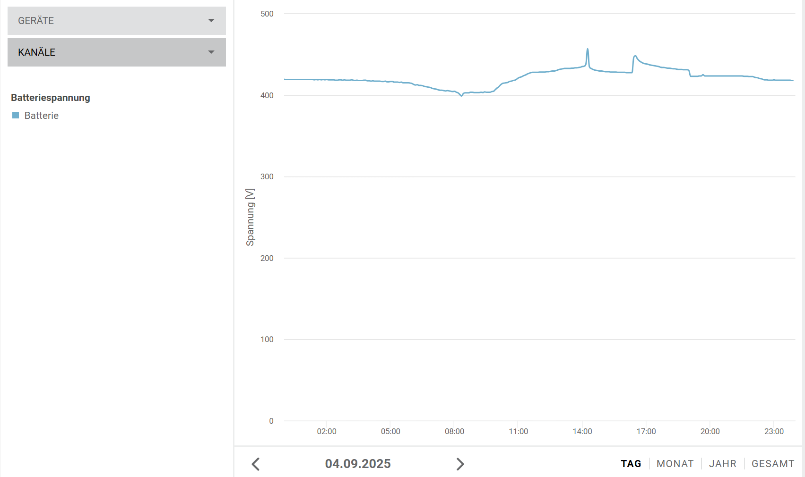Click the lowest voltage dip after 08:00
Viewport: 805px width, 477px height.
click(x=462, y=95)
